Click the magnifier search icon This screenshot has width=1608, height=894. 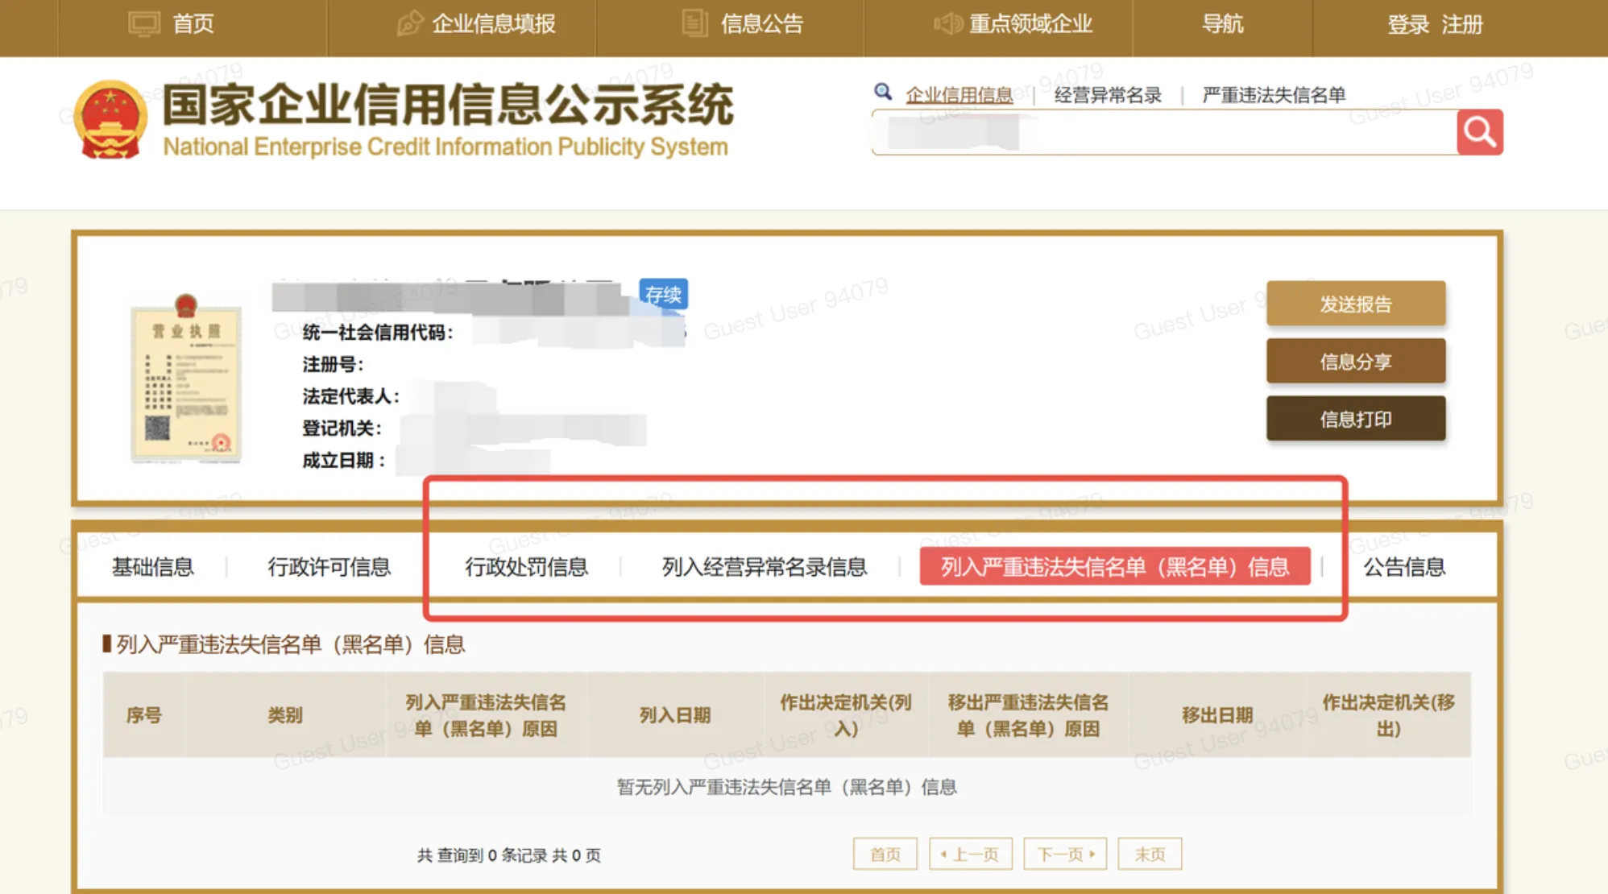pyautogui.click(x=1479, y=131)
